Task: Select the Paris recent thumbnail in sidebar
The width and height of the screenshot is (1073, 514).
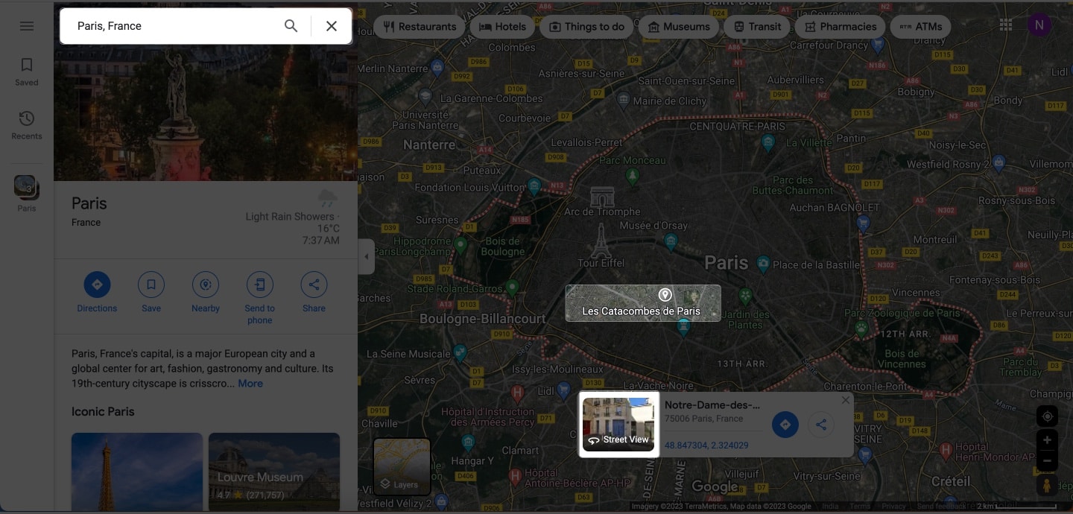Action: [27, 187]
